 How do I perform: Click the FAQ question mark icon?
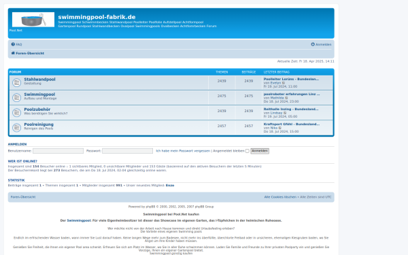tap(13, 44)
